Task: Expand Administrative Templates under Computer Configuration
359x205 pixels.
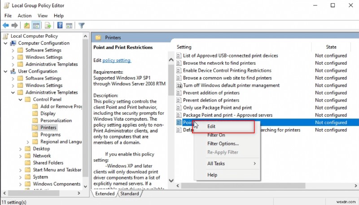Action: coord(13,65)
